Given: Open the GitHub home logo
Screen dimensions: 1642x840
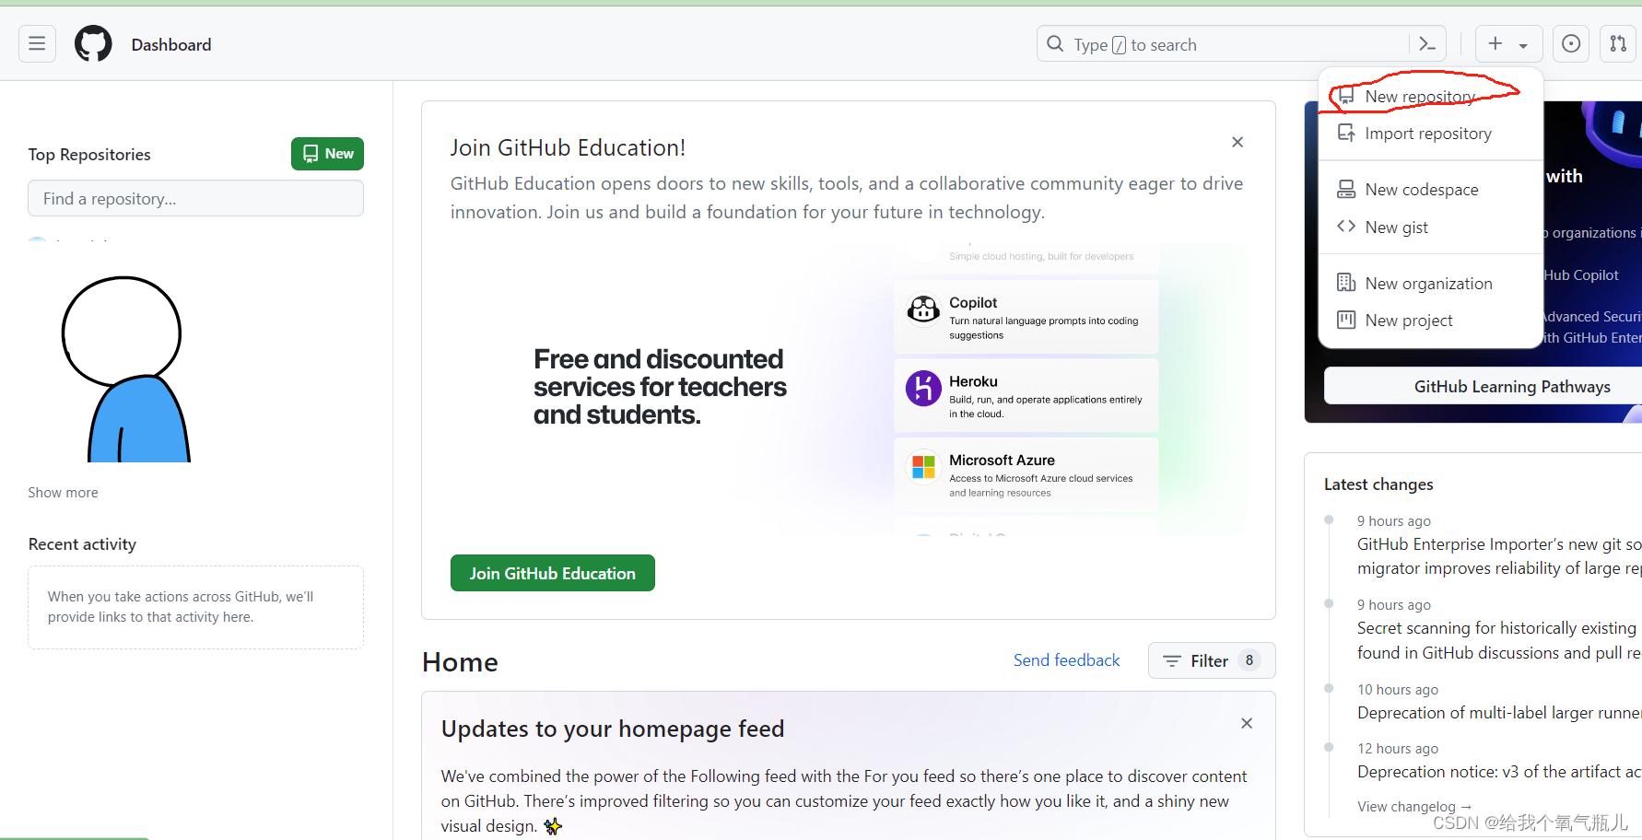Looking at the screenshot, I should pyautogui.click(x=92, y=43).
